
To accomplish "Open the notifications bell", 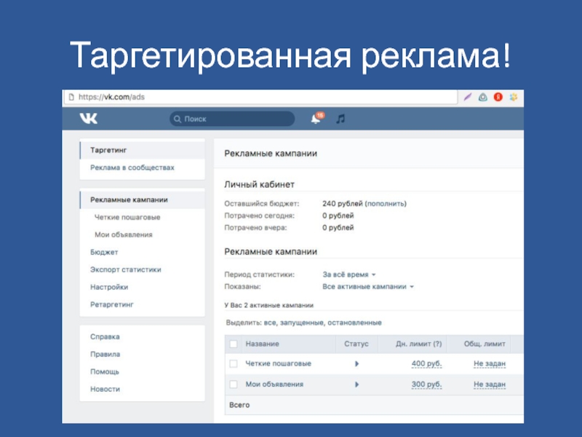I will pyautogui.click(x=316, y=119).
